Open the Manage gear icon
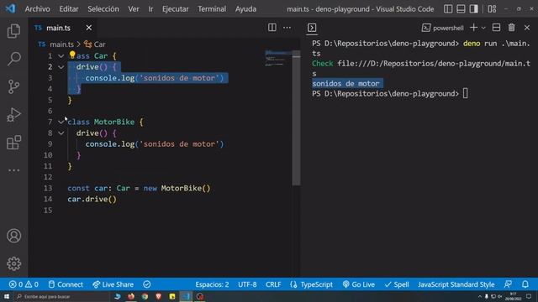This screenshot has height=302, width=538. tap(13, 263)
